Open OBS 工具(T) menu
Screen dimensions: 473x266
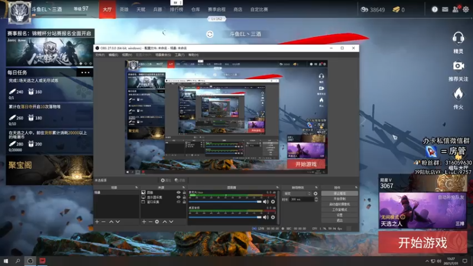(180, 55)
